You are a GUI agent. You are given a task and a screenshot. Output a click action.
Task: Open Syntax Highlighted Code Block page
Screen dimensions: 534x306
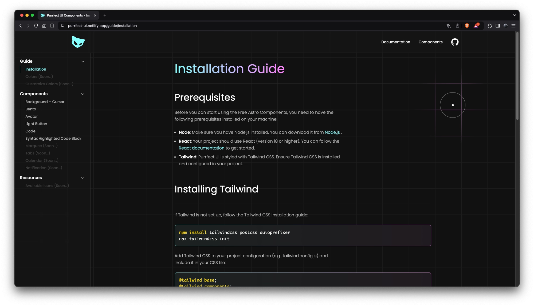tap(53, 138)
